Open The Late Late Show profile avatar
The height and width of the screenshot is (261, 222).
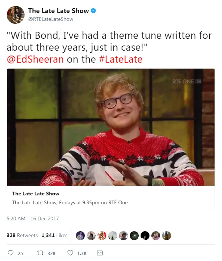pyautogui.click(x=16, y=15)
